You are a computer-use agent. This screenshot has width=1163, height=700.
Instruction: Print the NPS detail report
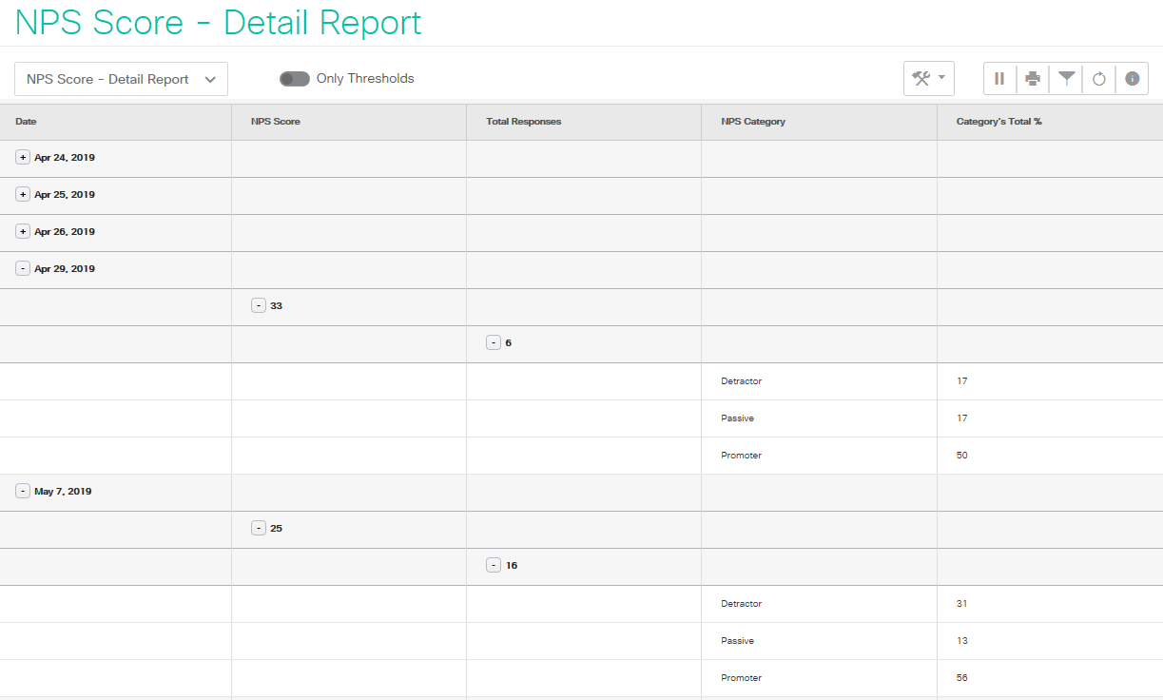pyautogui.click(x=1033, y=78)
